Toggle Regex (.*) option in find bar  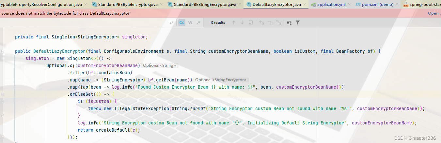click(198, 22)
